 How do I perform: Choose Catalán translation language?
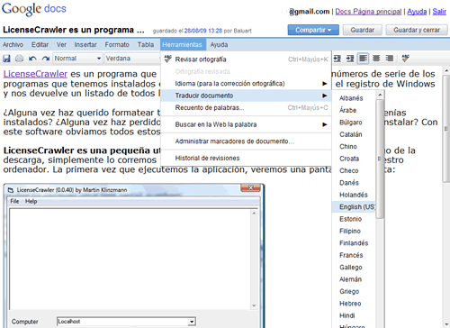[354, 134]
